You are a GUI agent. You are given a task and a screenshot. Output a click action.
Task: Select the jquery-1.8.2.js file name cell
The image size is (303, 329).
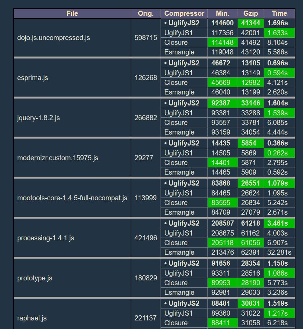pyautogui.click(x=38, y=118)
